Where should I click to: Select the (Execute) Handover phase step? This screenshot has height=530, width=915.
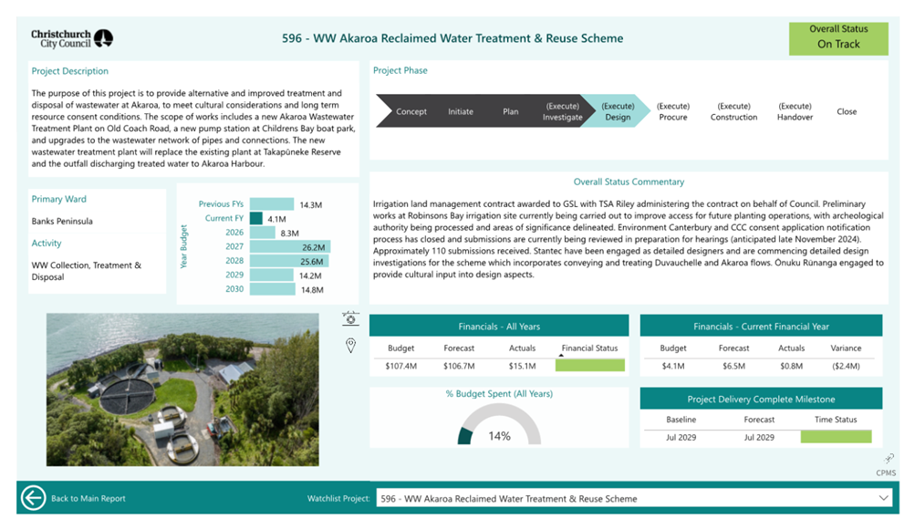click(x=795, y=111)
